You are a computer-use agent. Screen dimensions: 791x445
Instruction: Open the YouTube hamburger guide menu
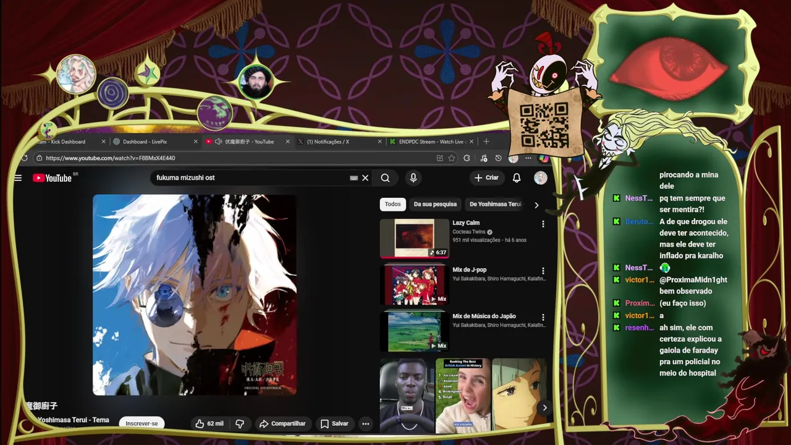[x=18, y=178]
